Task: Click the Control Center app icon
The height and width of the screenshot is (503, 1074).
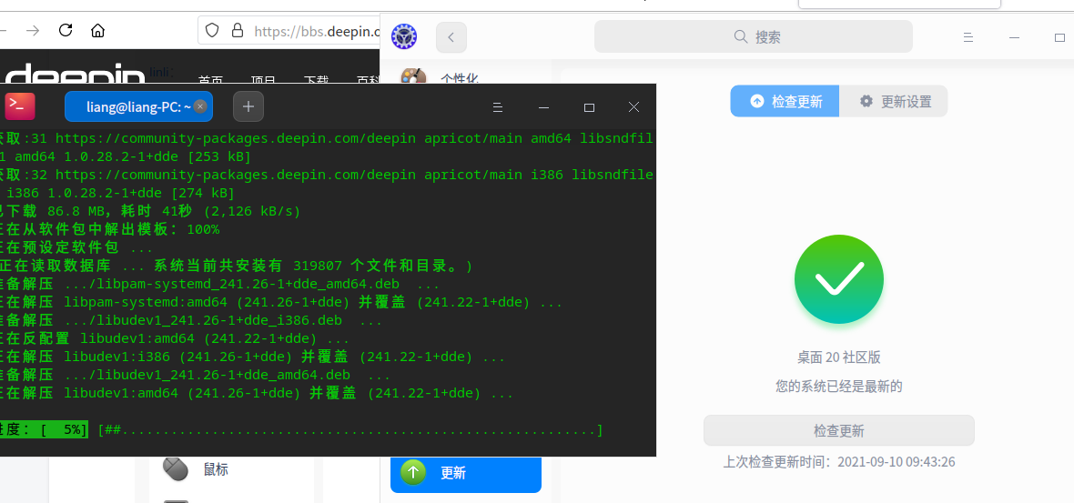Action: click(404, 36)
